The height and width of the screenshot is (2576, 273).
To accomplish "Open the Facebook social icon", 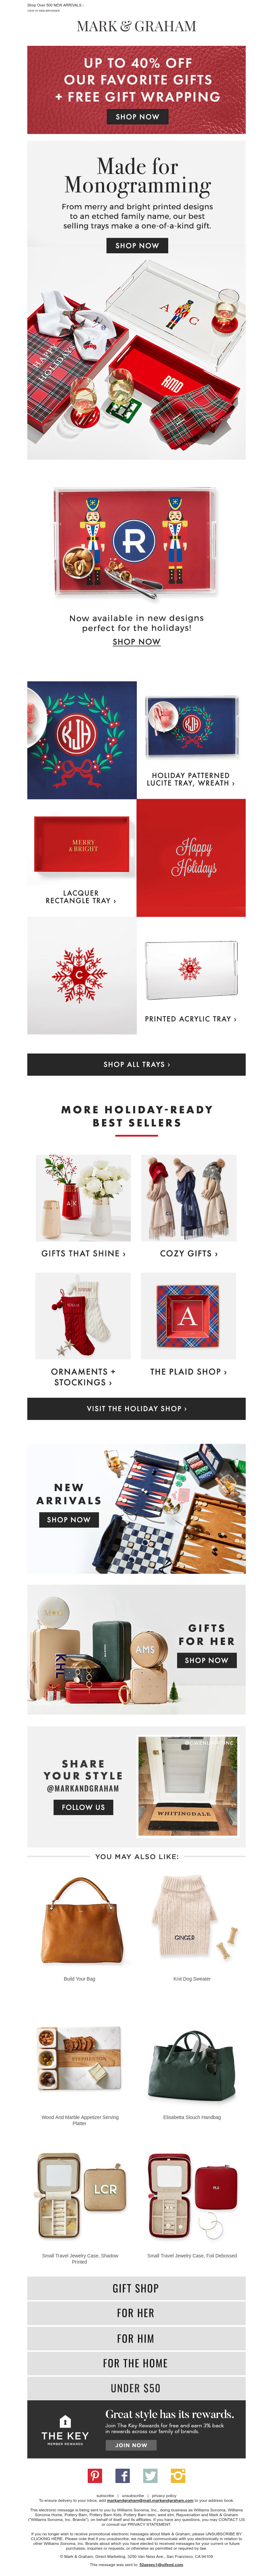I will coord(122,2476).
